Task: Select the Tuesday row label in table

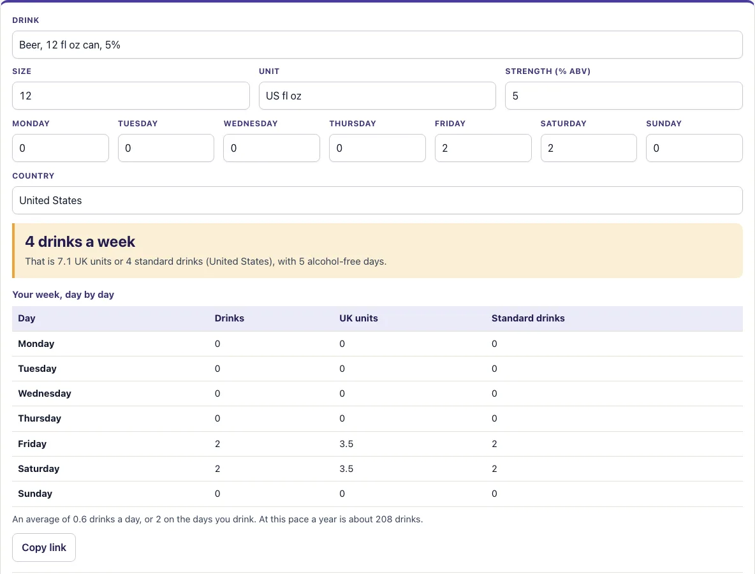Action: click(37, 369)
